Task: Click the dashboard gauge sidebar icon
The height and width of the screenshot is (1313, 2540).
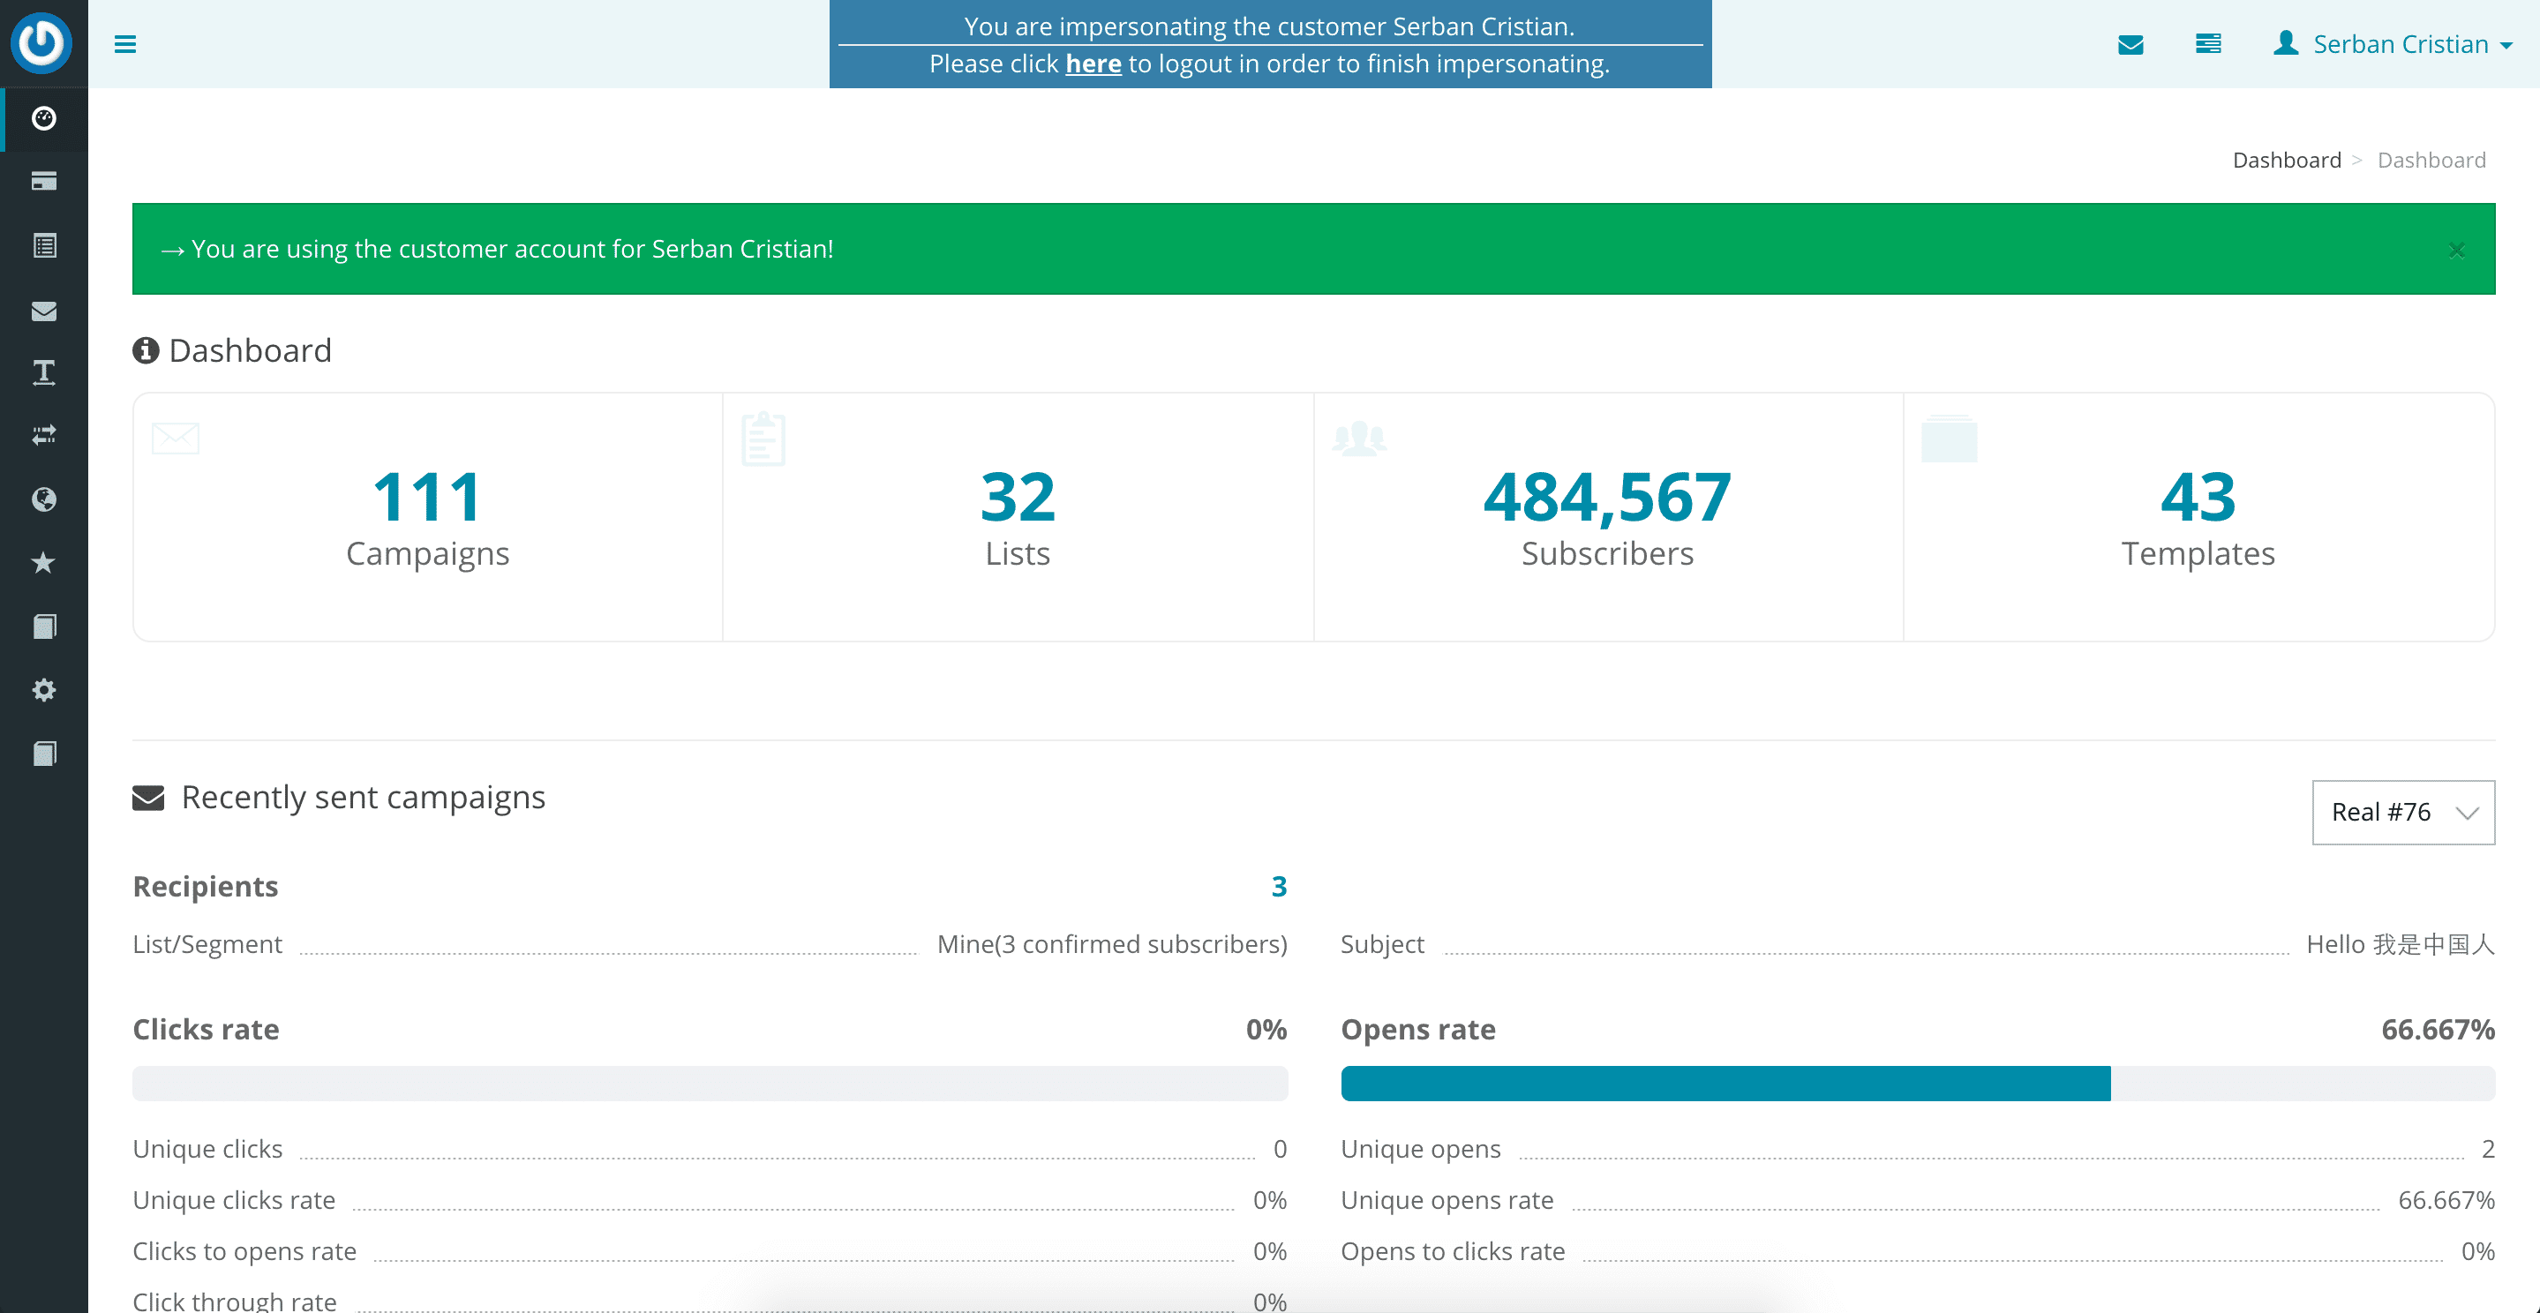Action: [43, 118]
